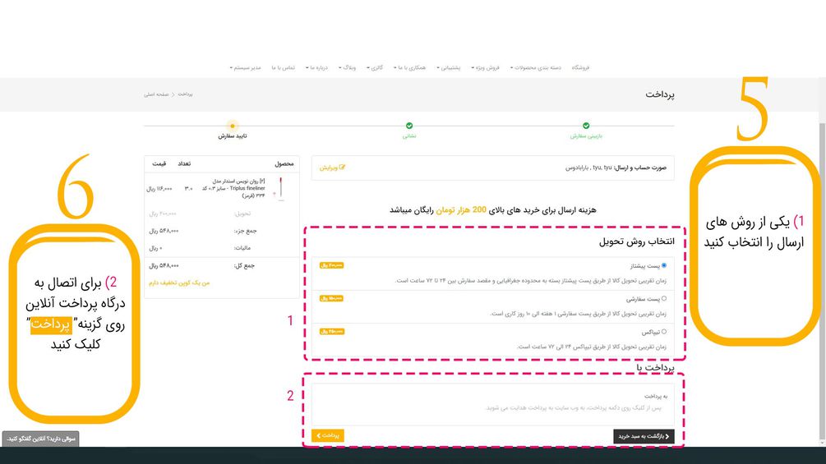This screenshot has height=464, width=826.
Task: Click the جمع کل total amount value
Action: pos(164,266)
